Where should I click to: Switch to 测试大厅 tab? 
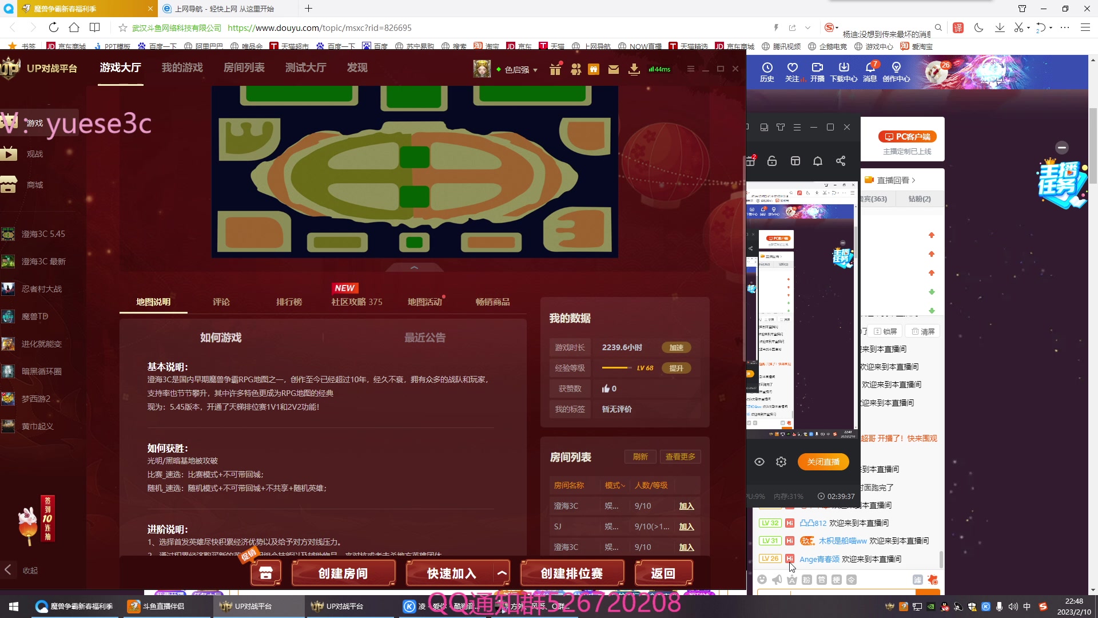point(305,68)
